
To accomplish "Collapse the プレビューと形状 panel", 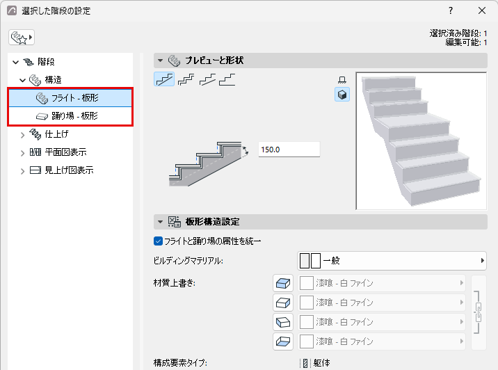I will (161, 61).
